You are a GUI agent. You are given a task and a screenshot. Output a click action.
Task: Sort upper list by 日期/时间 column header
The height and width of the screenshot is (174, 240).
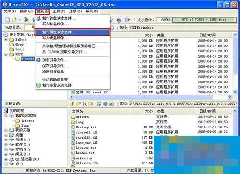[215, 35]
